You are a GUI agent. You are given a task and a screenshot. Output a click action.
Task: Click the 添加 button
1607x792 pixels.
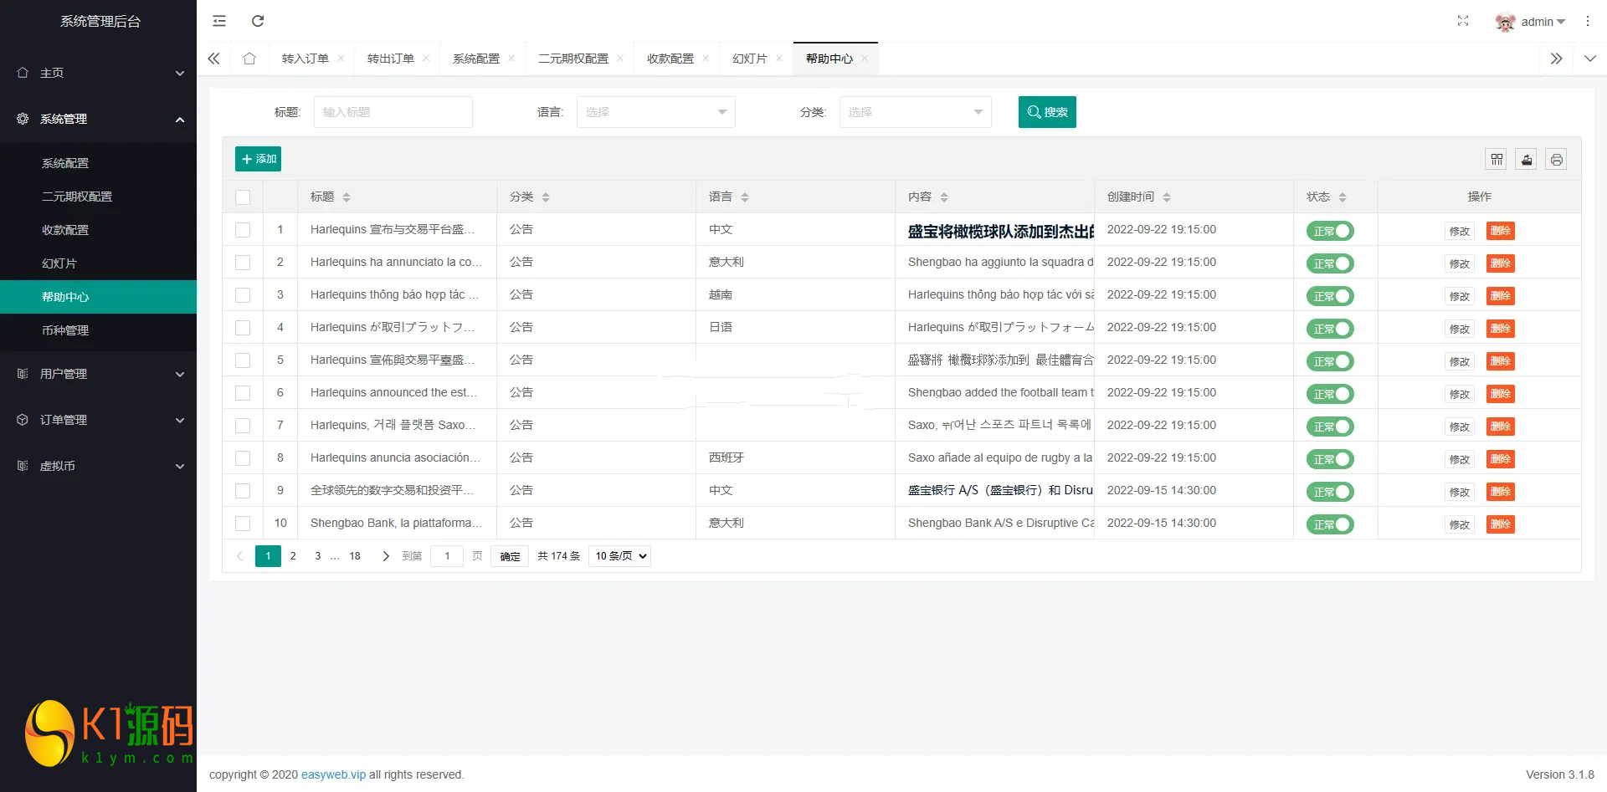[258, 159]
